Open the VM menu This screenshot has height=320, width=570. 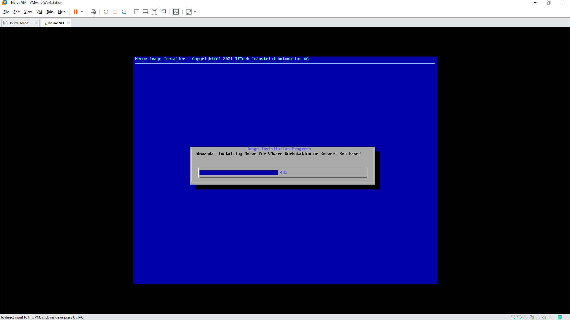click(39, 12)
